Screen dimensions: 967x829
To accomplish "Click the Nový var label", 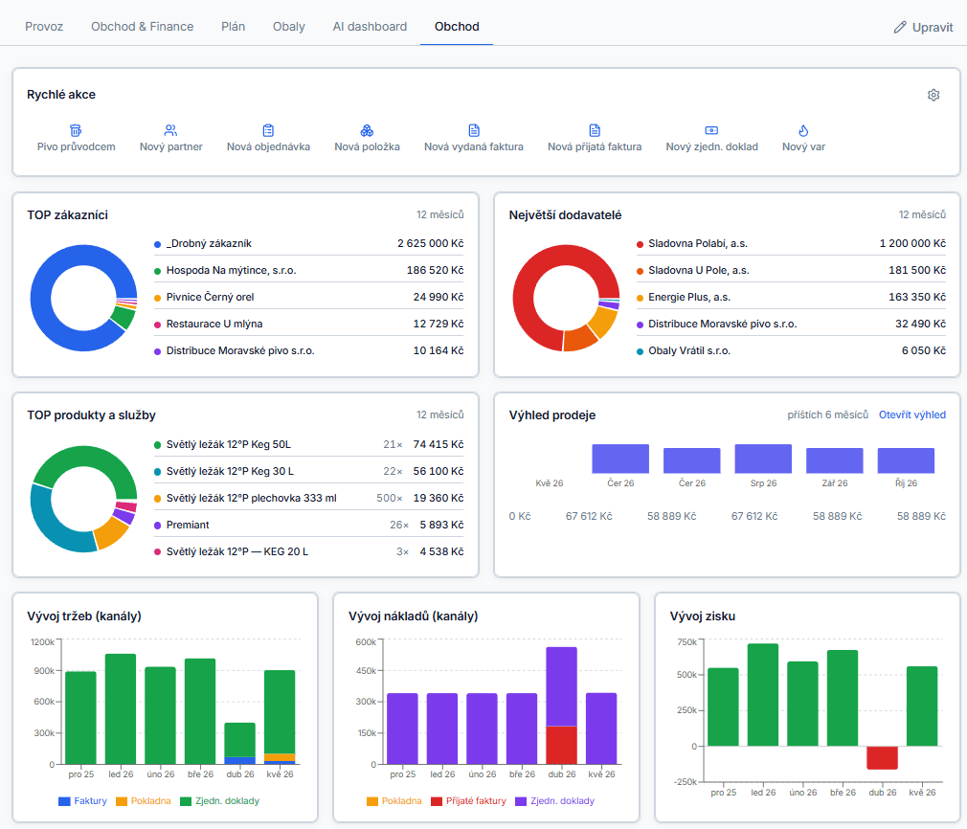I will [803, 146].
